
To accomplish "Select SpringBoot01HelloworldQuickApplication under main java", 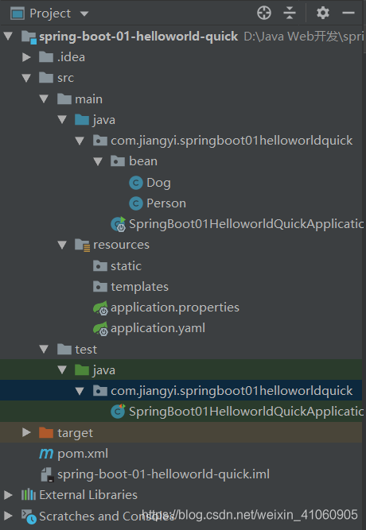I will (246, 224).
